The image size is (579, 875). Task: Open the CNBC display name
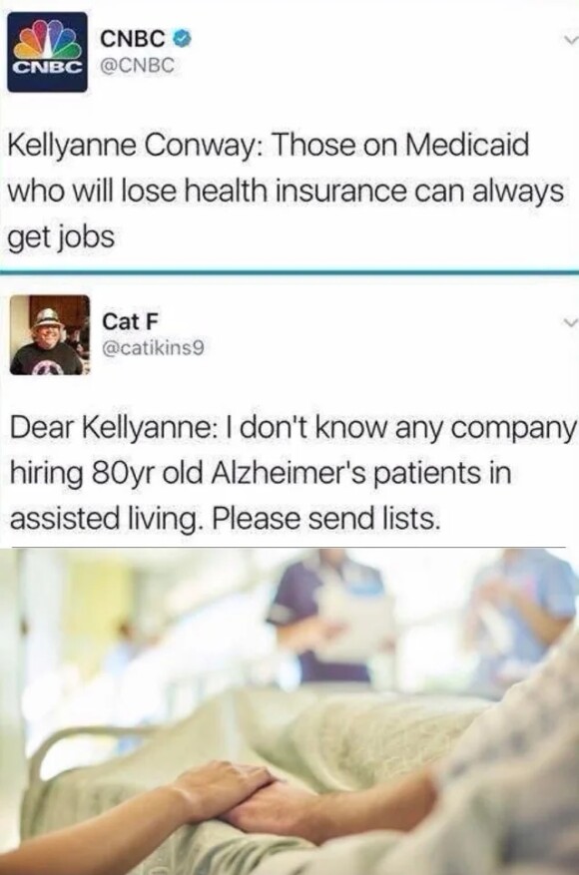pos(133,39)
